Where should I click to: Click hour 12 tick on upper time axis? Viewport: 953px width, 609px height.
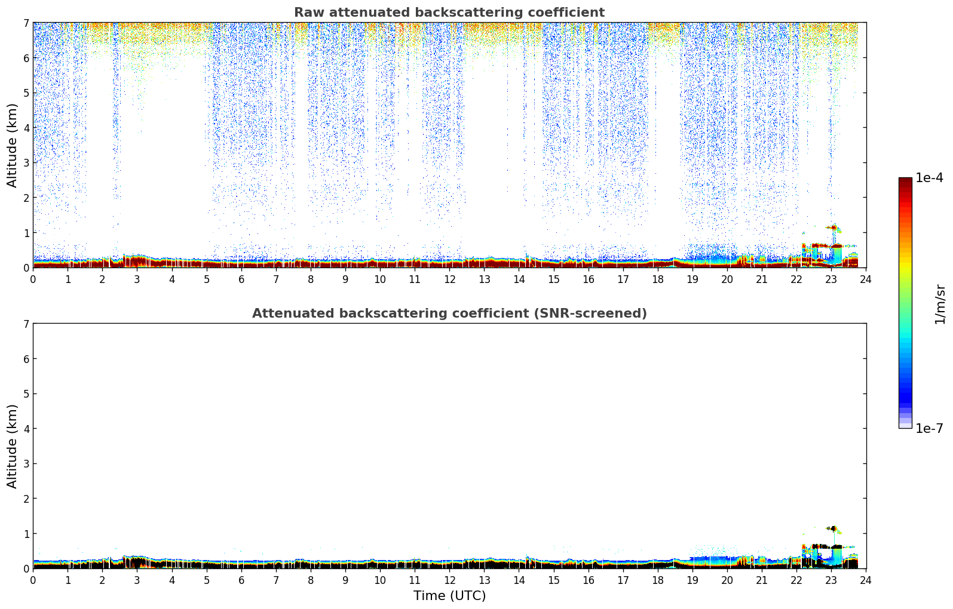click(x=449, y=279)
